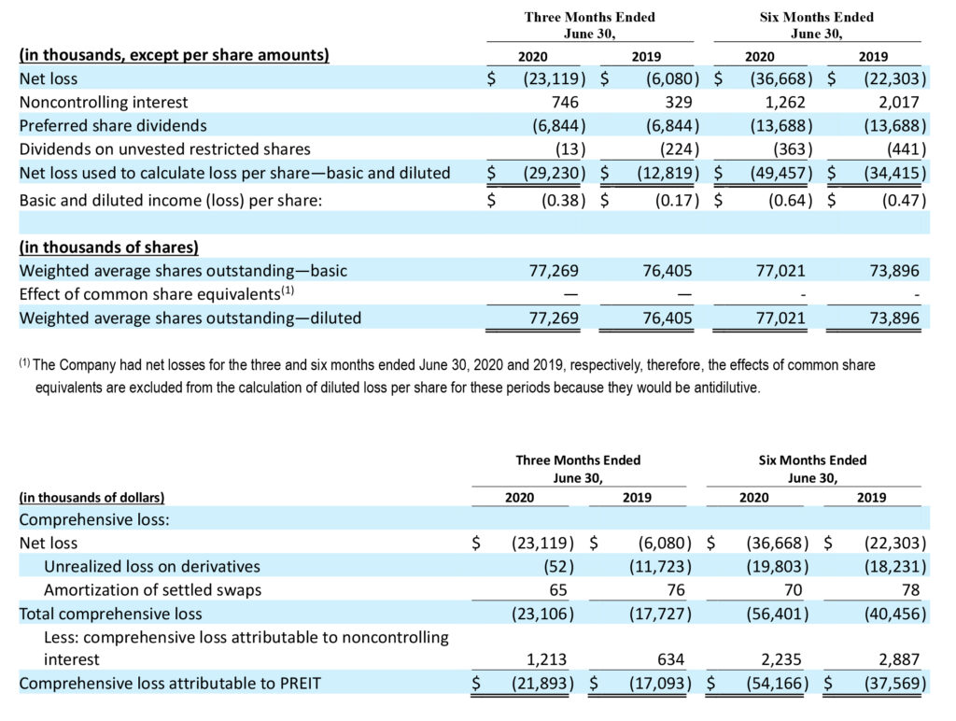The height and width of the screenshot is (721, 956).
Task: Click 'Weighted average shares outstanding—diluted' label
Action: click(190, 318)
